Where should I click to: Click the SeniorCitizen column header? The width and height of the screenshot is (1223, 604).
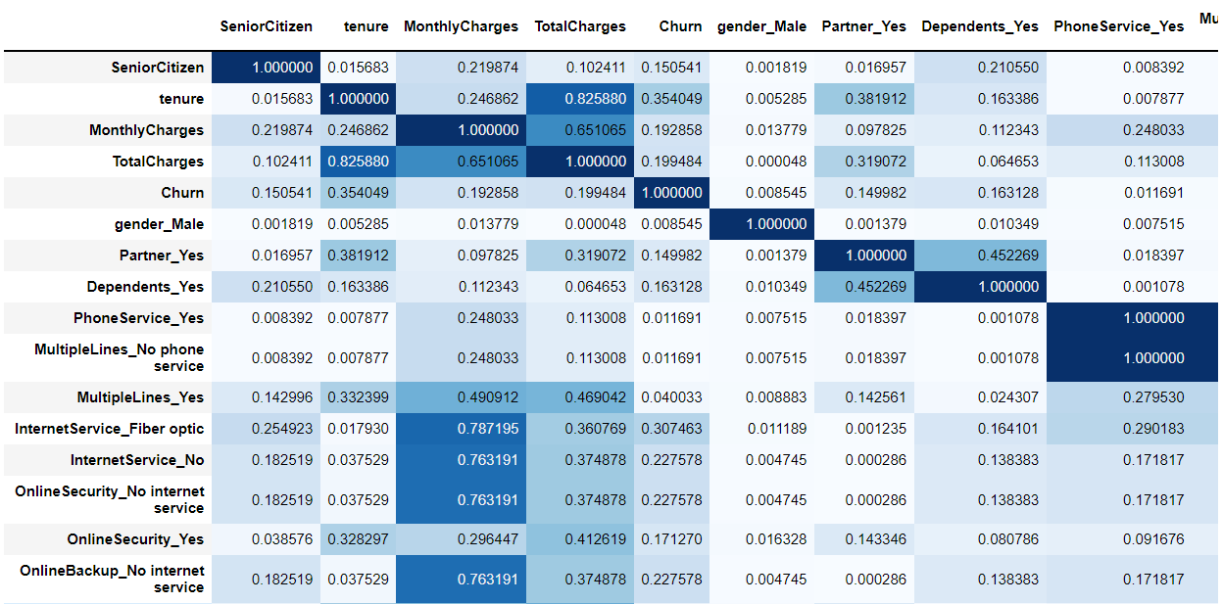[x=266, y=26]
